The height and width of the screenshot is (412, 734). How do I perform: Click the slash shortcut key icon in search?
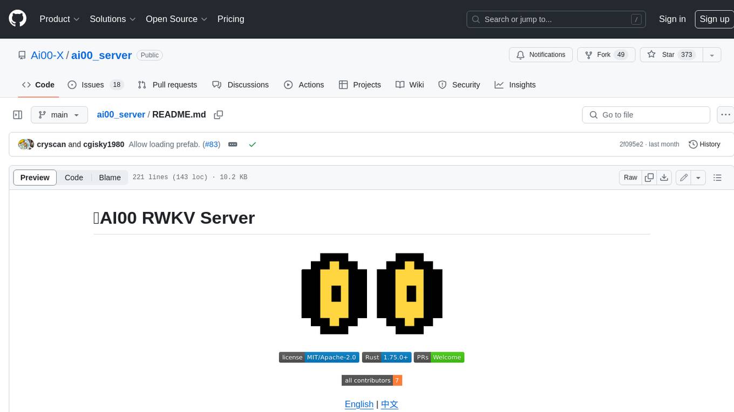coord(636,19)
